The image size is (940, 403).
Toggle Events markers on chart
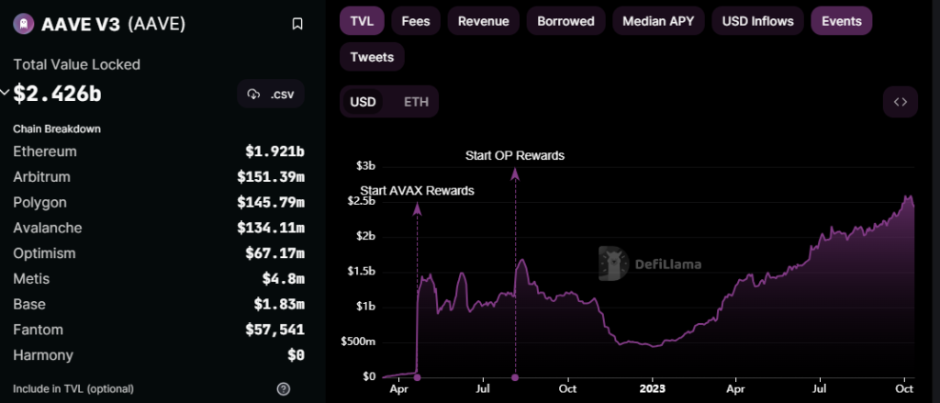click(841, 20)
